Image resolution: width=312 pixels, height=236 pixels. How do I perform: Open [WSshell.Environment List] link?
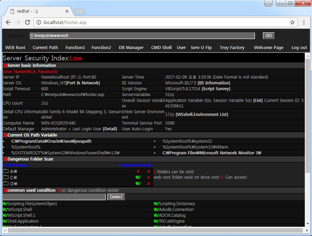202,115
